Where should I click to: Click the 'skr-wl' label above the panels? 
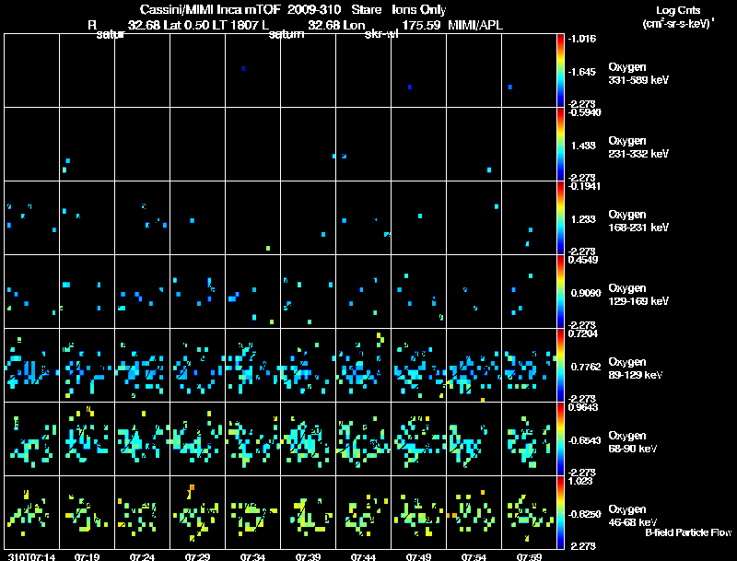tap(381, 34)
